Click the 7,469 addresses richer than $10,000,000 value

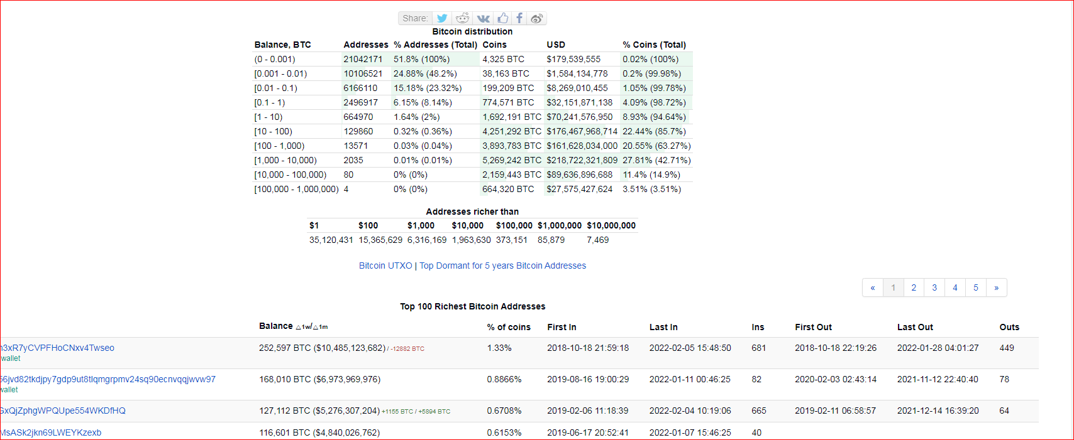[597, 240]
